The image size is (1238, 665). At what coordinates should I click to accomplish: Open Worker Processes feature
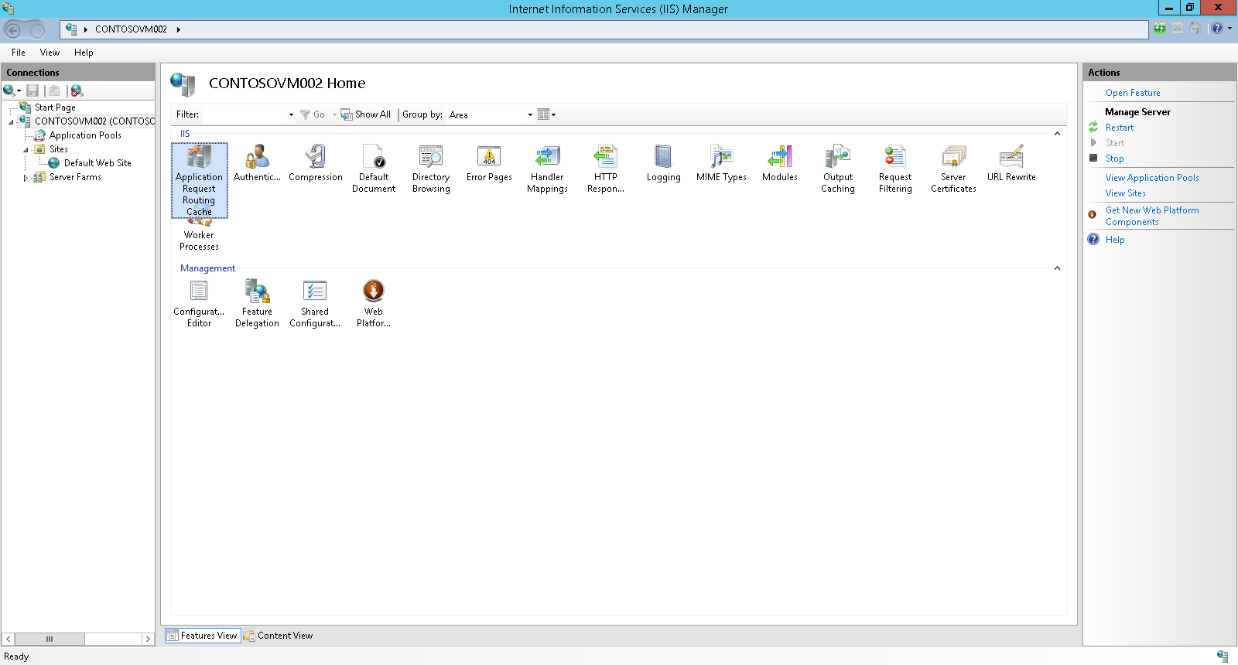tap(199, 236)
